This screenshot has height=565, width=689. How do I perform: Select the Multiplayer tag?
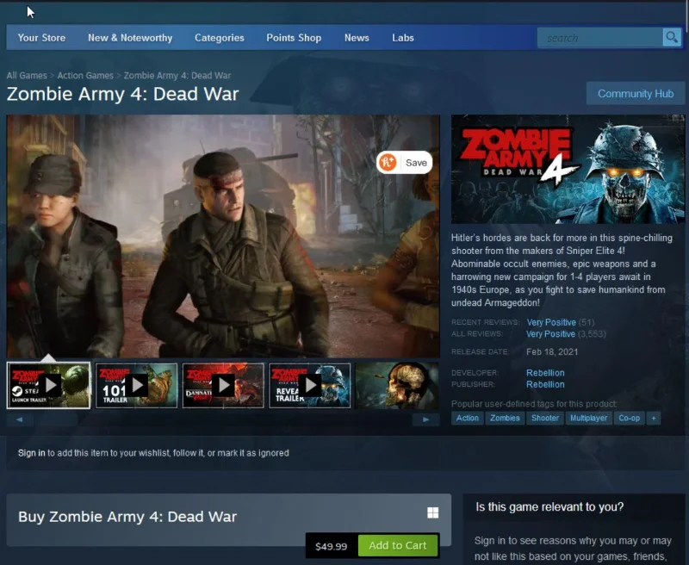tap(588, 419)
